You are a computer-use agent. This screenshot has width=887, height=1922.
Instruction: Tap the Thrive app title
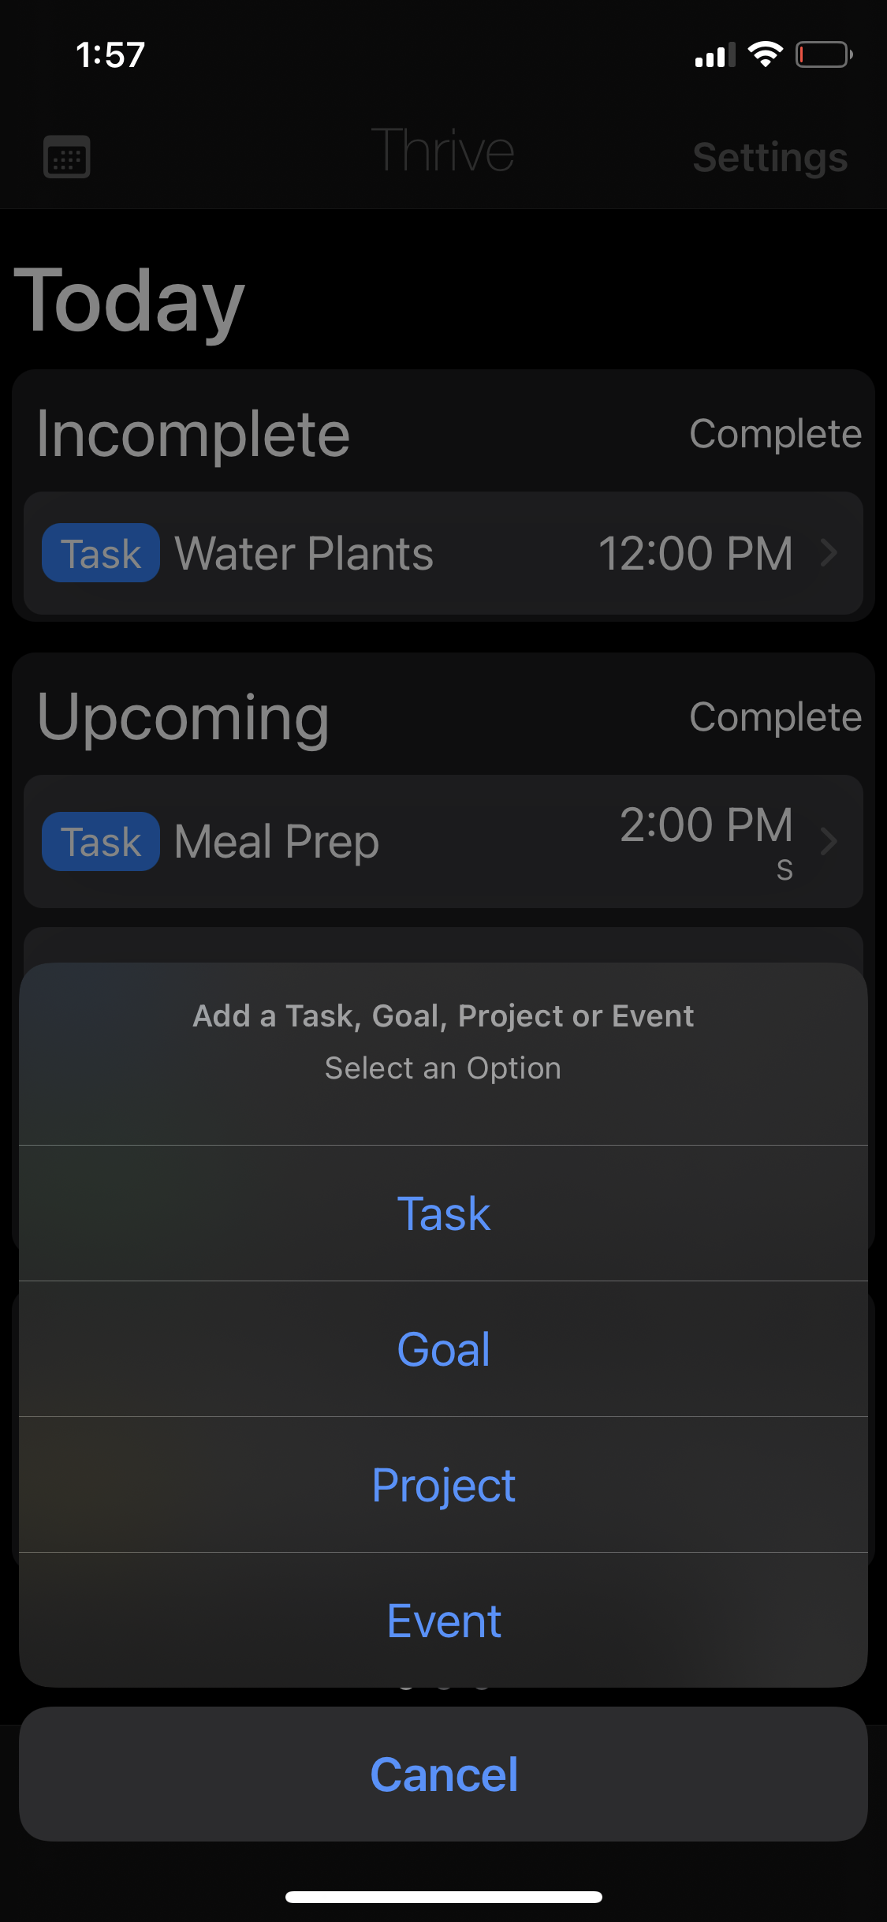(x=443, y=151)
